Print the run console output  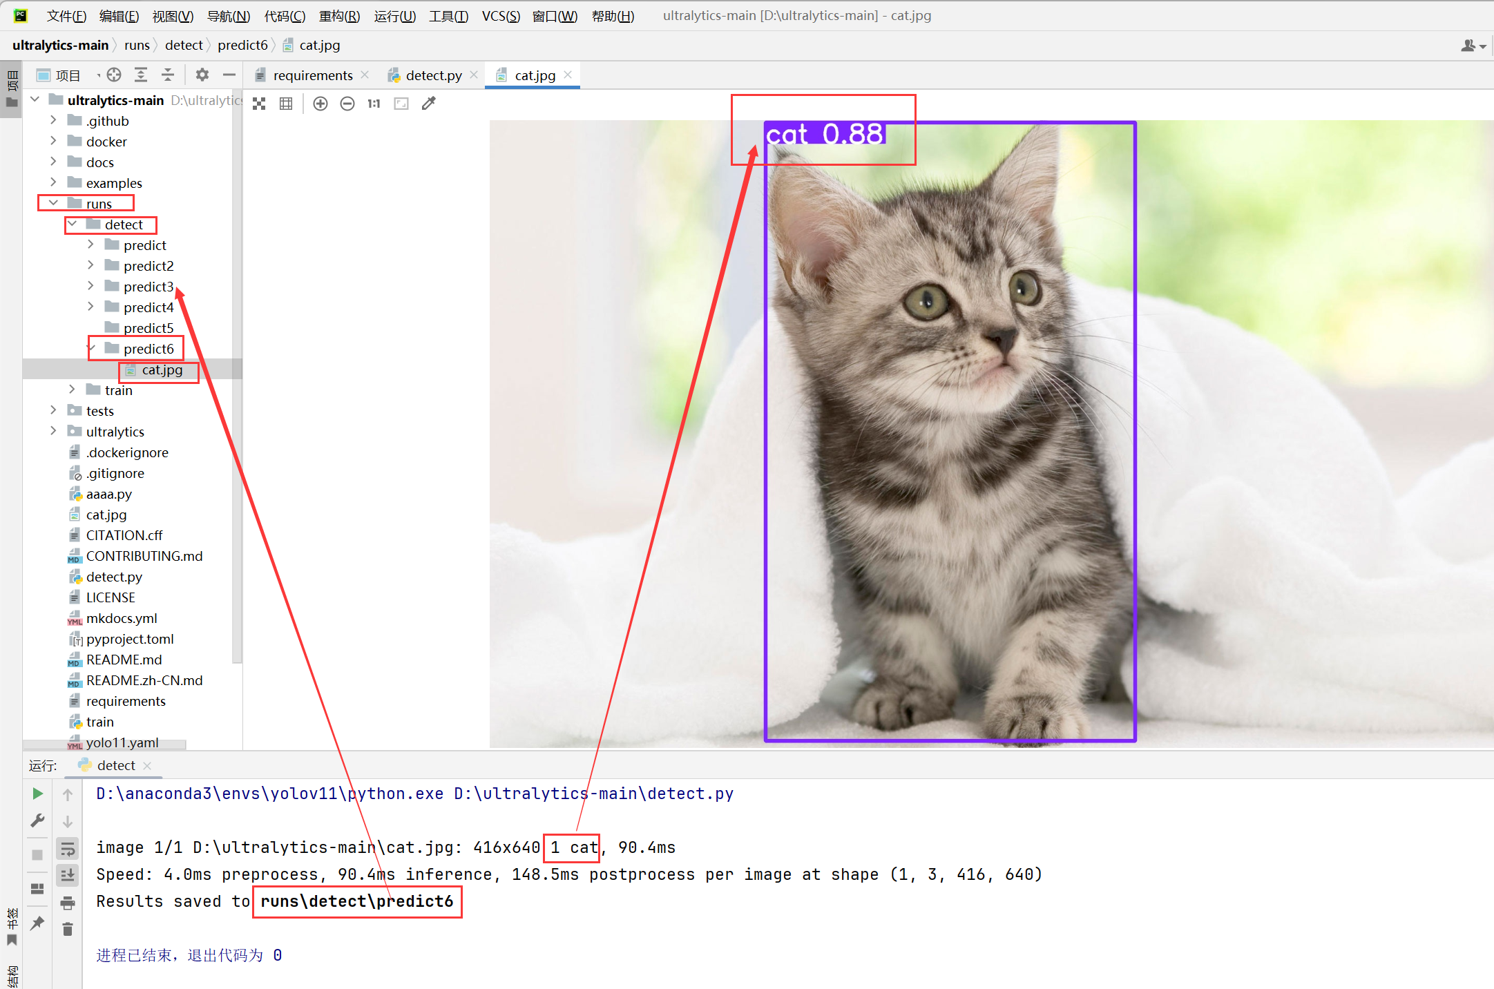[x=67, y=903]
